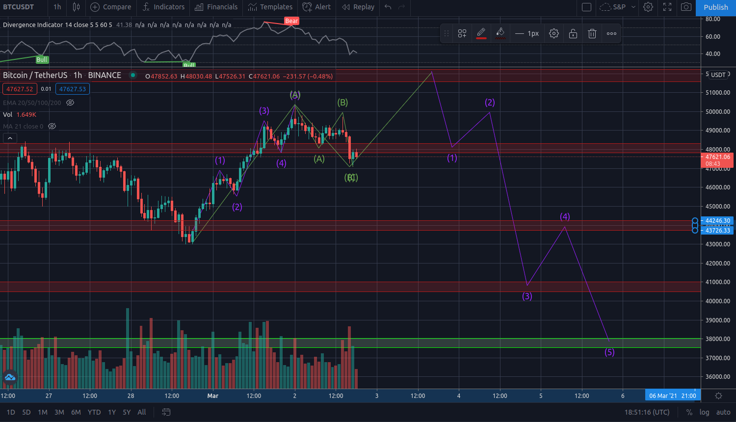
Task: Select the 5Y date range
Action: tap(127, 412)
